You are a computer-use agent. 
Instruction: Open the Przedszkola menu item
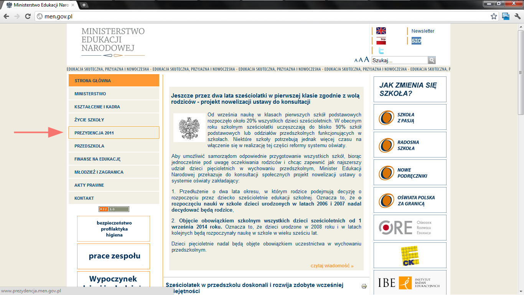(114, 146)
